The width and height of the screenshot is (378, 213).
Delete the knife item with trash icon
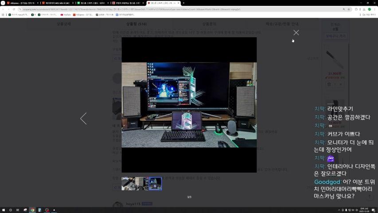[329, 84]
